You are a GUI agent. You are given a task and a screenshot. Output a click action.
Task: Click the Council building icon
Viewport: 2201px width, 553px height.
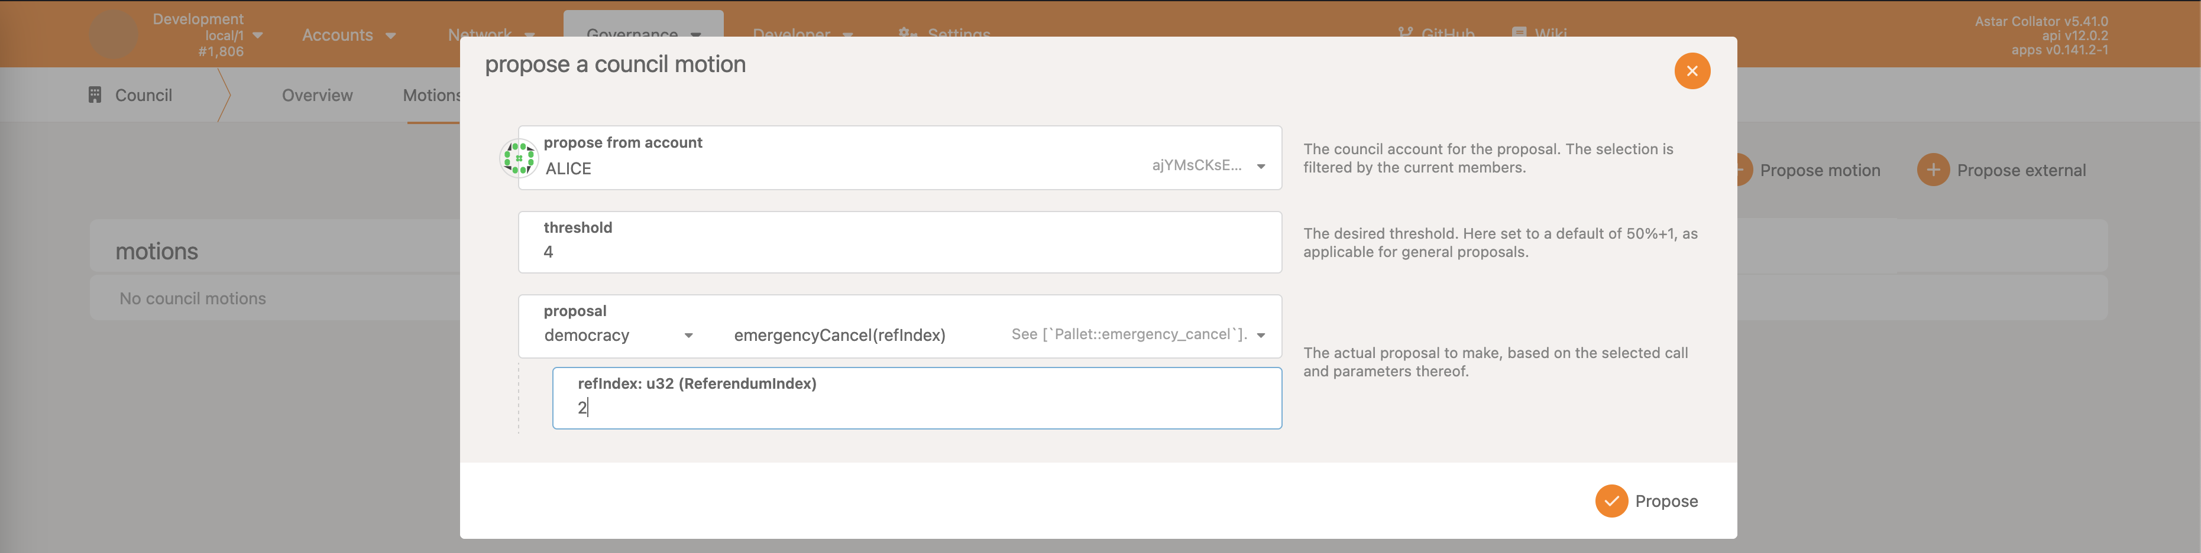tap(95, 95)
